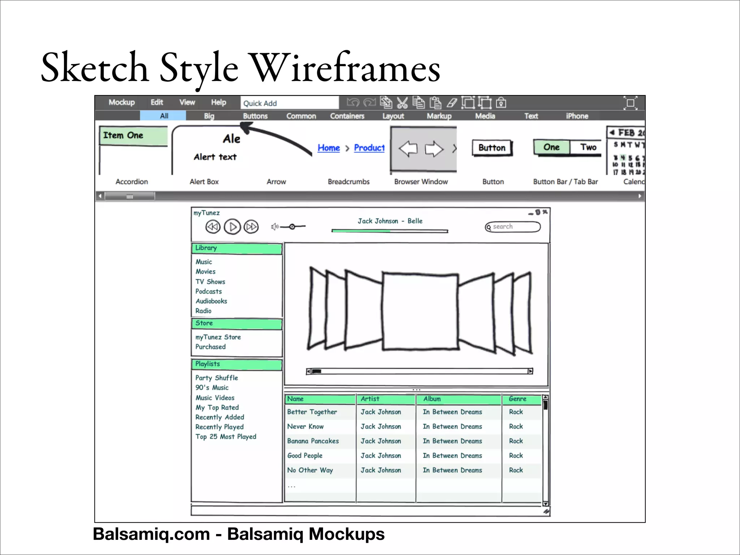Enter full screen with the expand icon
740x555 pixels.
[x=631, y=103]
